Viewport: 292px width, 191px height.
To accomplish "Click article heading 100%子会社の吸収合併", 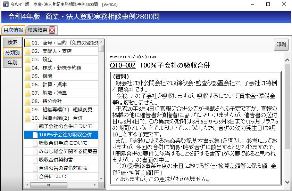I will [x=175, y=65].
